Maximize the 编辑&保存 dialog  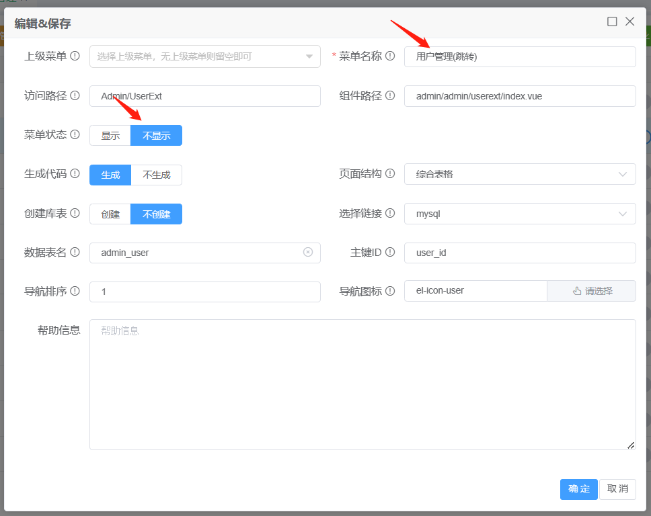point(612,21)
